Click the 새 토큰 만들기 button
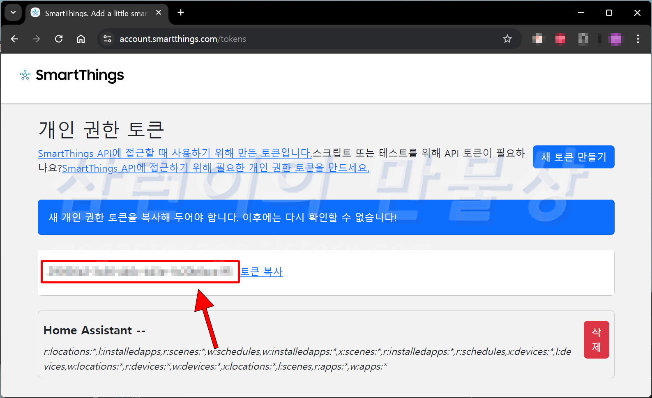Image resolution: width=652 pixels, height=398 pixels. [574, 157]
